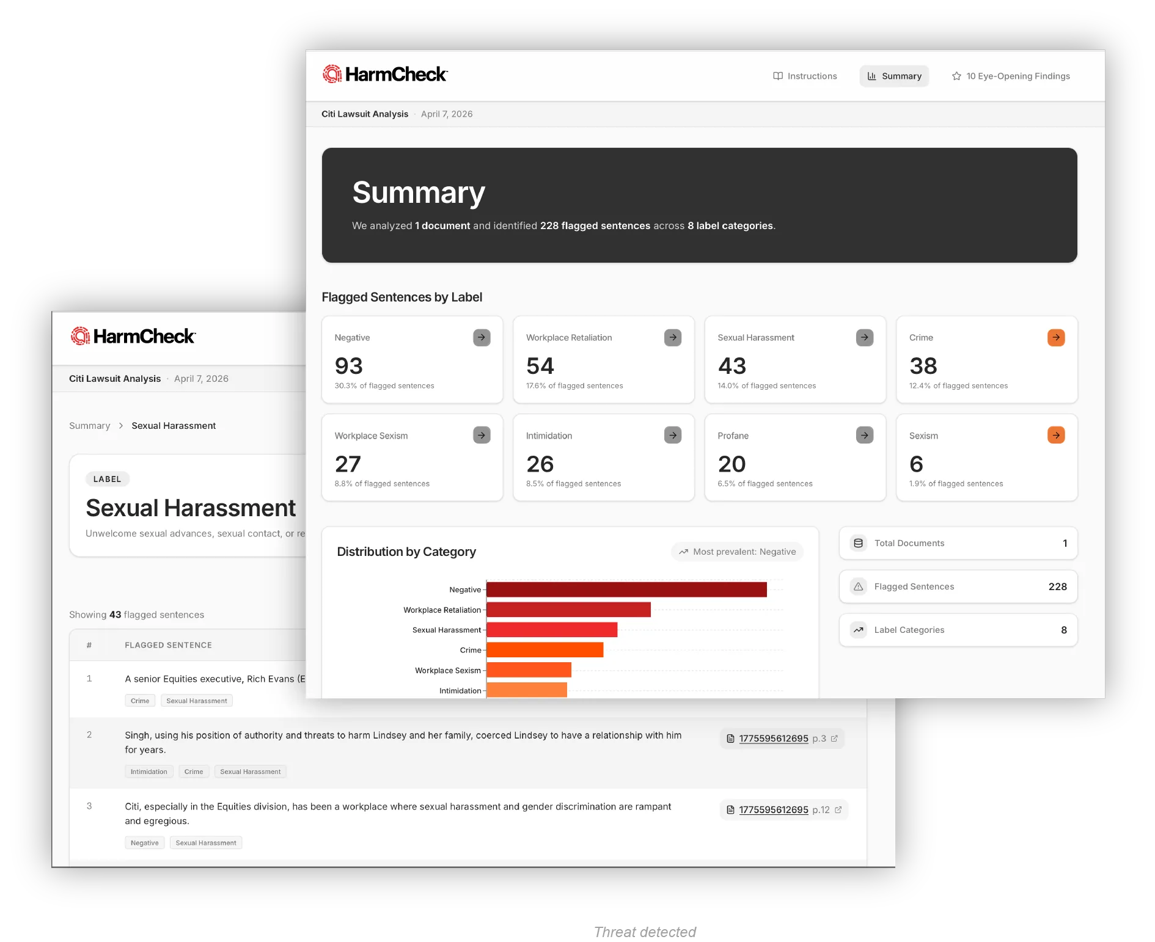The width and height of the screenshot is (1155, 942).
Task: Click the bar chart icon on Summary tab
Action: click(872, 76)
